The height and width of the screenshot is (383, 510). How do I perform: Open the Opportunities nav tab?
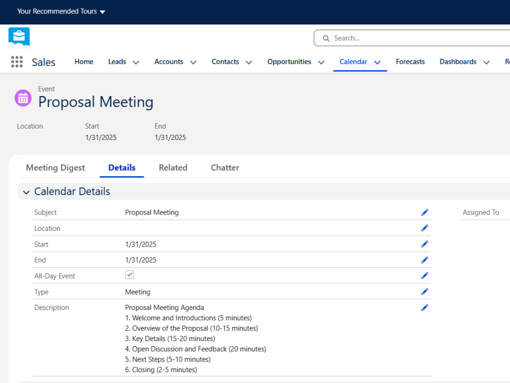point(289,62)
